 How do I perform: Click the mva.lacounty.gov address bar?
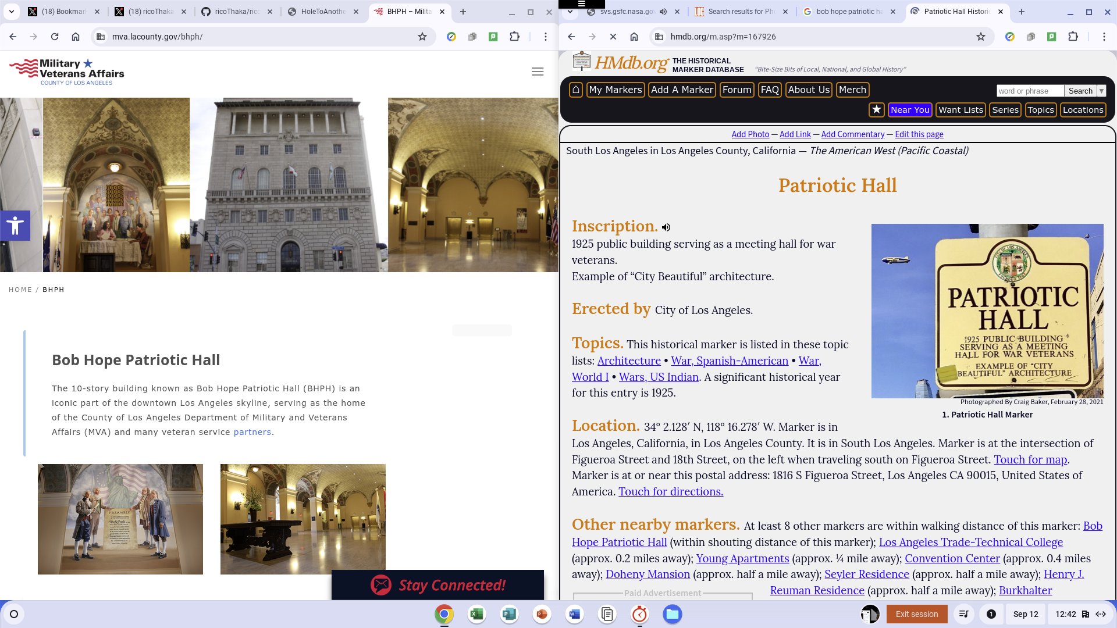262,37
